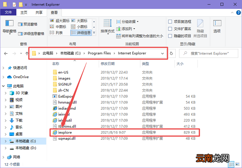Switch to details view in status bar
This screenshot has width=242, height=168.
[231, 164]
